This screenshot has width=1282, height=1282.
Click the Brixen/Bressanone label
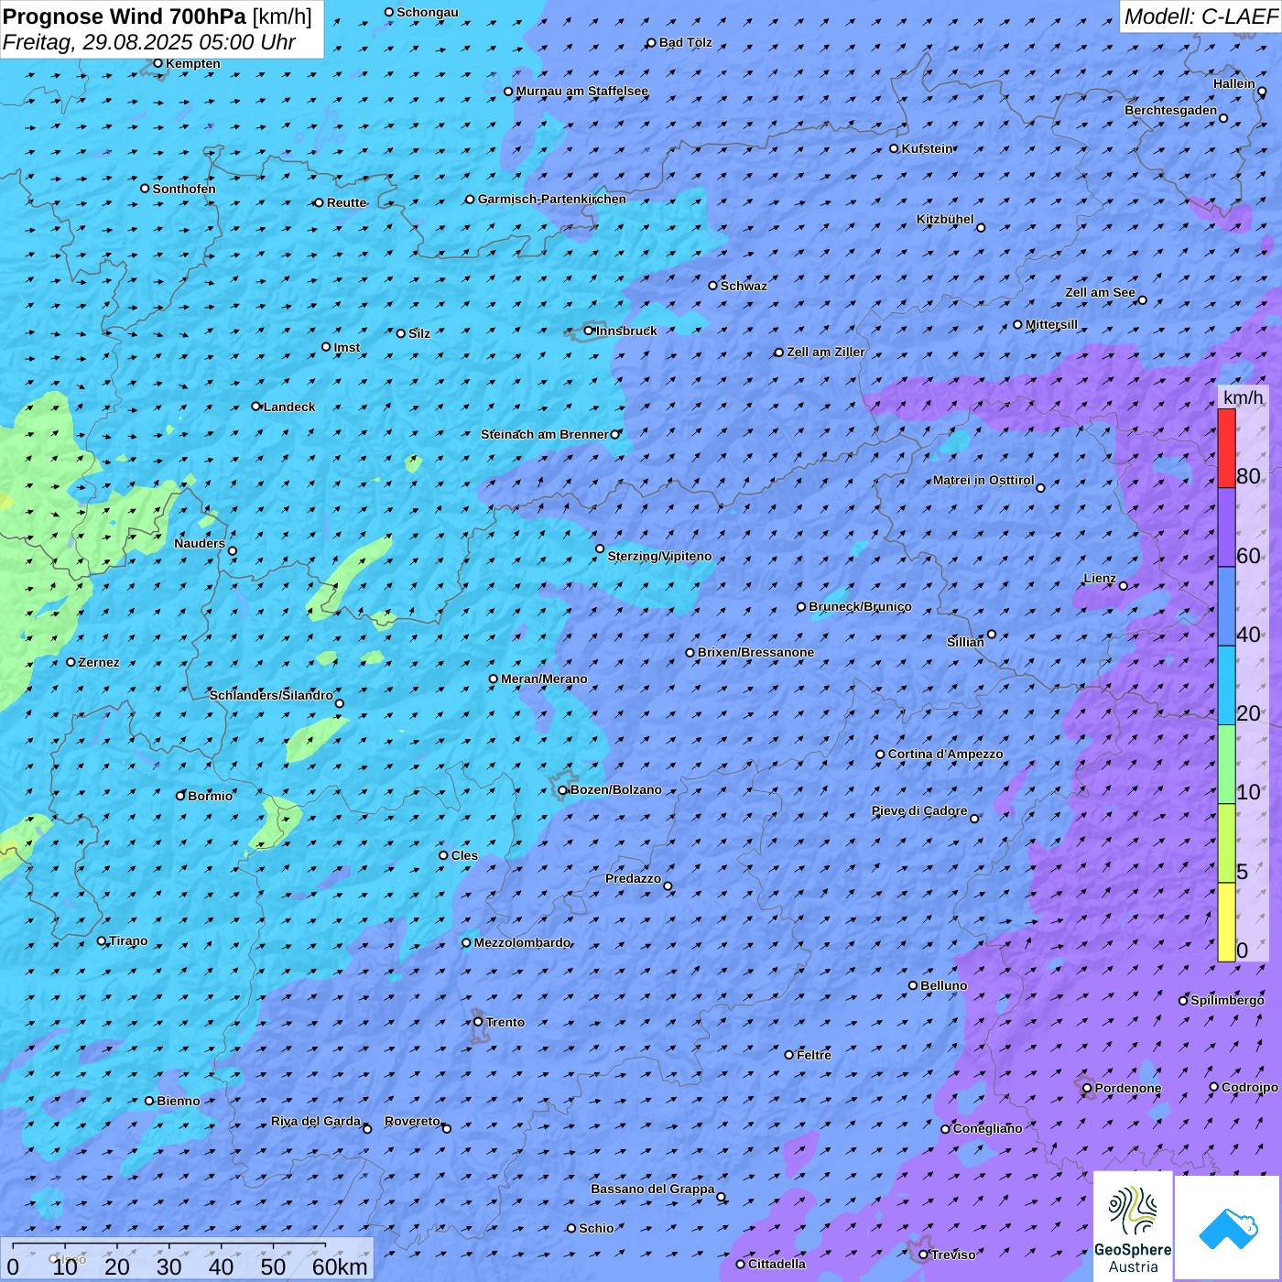click(755, 652)
